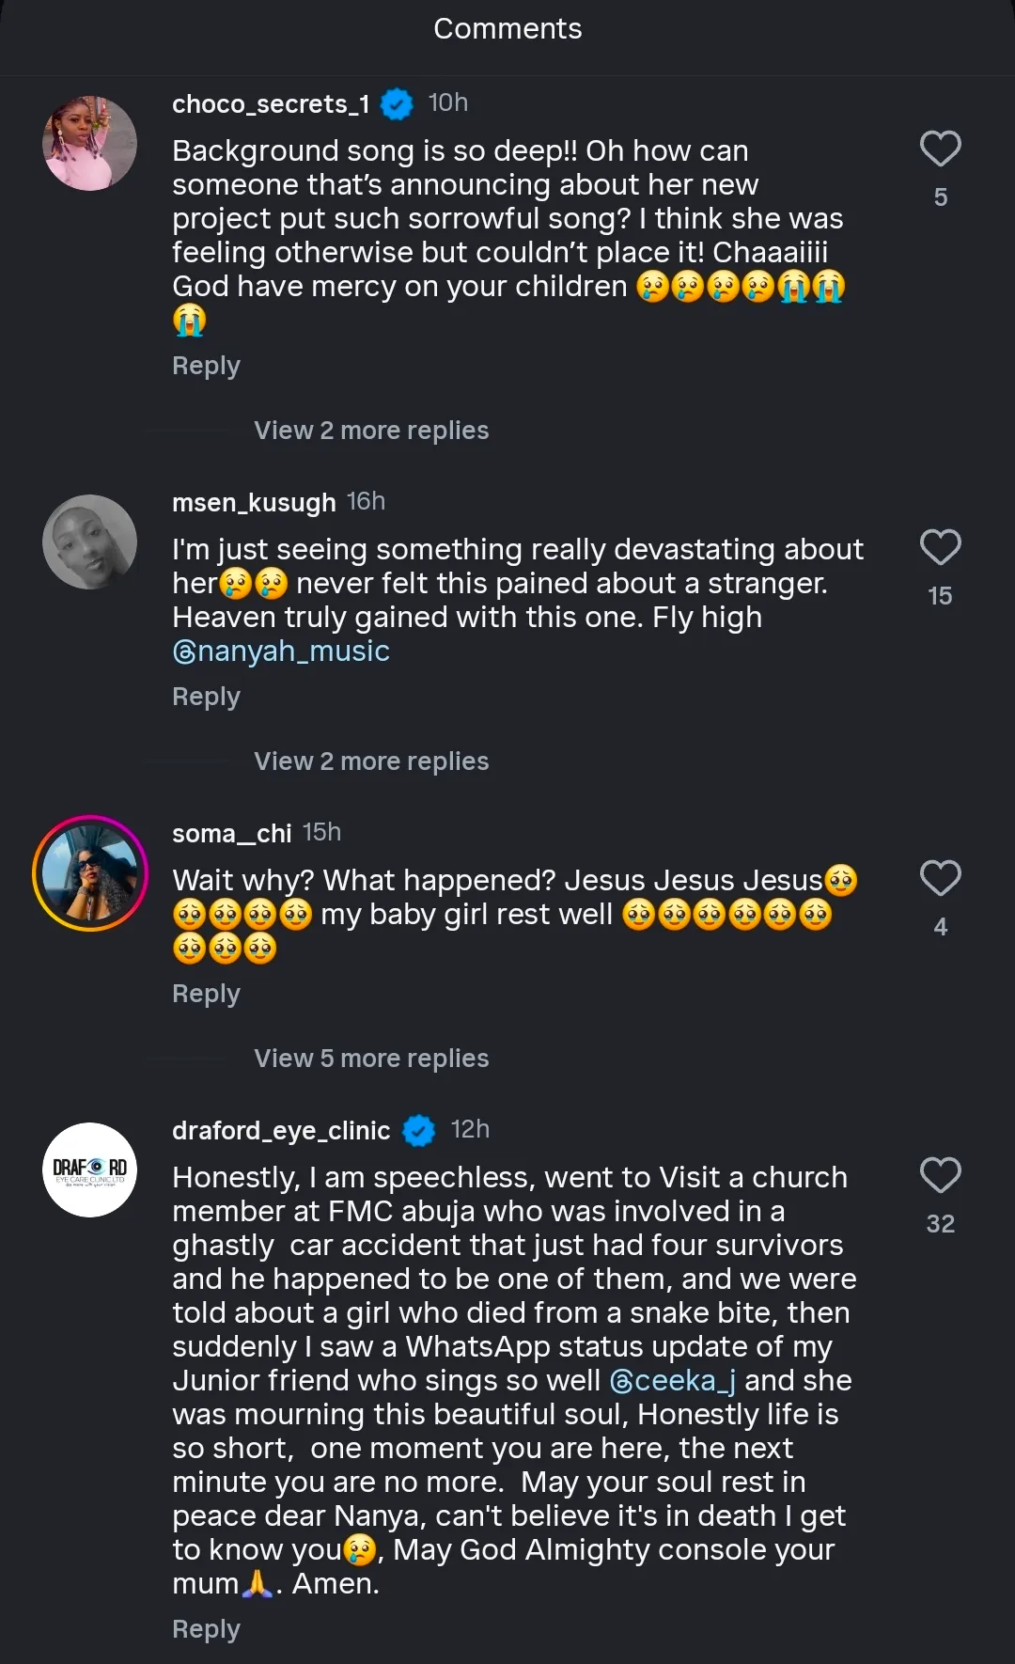Image resolution: width=1015 pixels, height=1664 pixels.
Task: Tap the verified badge beside choco_secrets_1
Action: click(x=397, y=103)
